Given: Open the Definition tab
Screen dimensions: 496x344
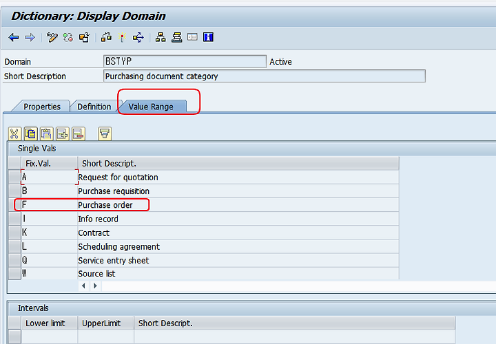Looking at the screenshot, I should coord(94,107).
